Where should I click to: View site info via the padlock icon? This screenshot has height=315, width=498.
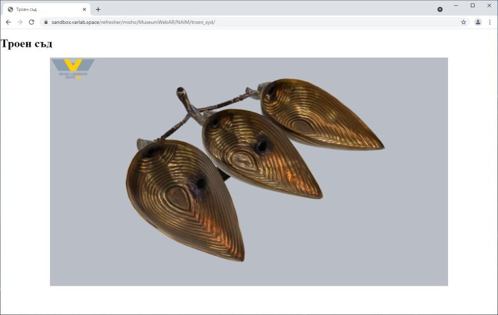pos(46,22)
